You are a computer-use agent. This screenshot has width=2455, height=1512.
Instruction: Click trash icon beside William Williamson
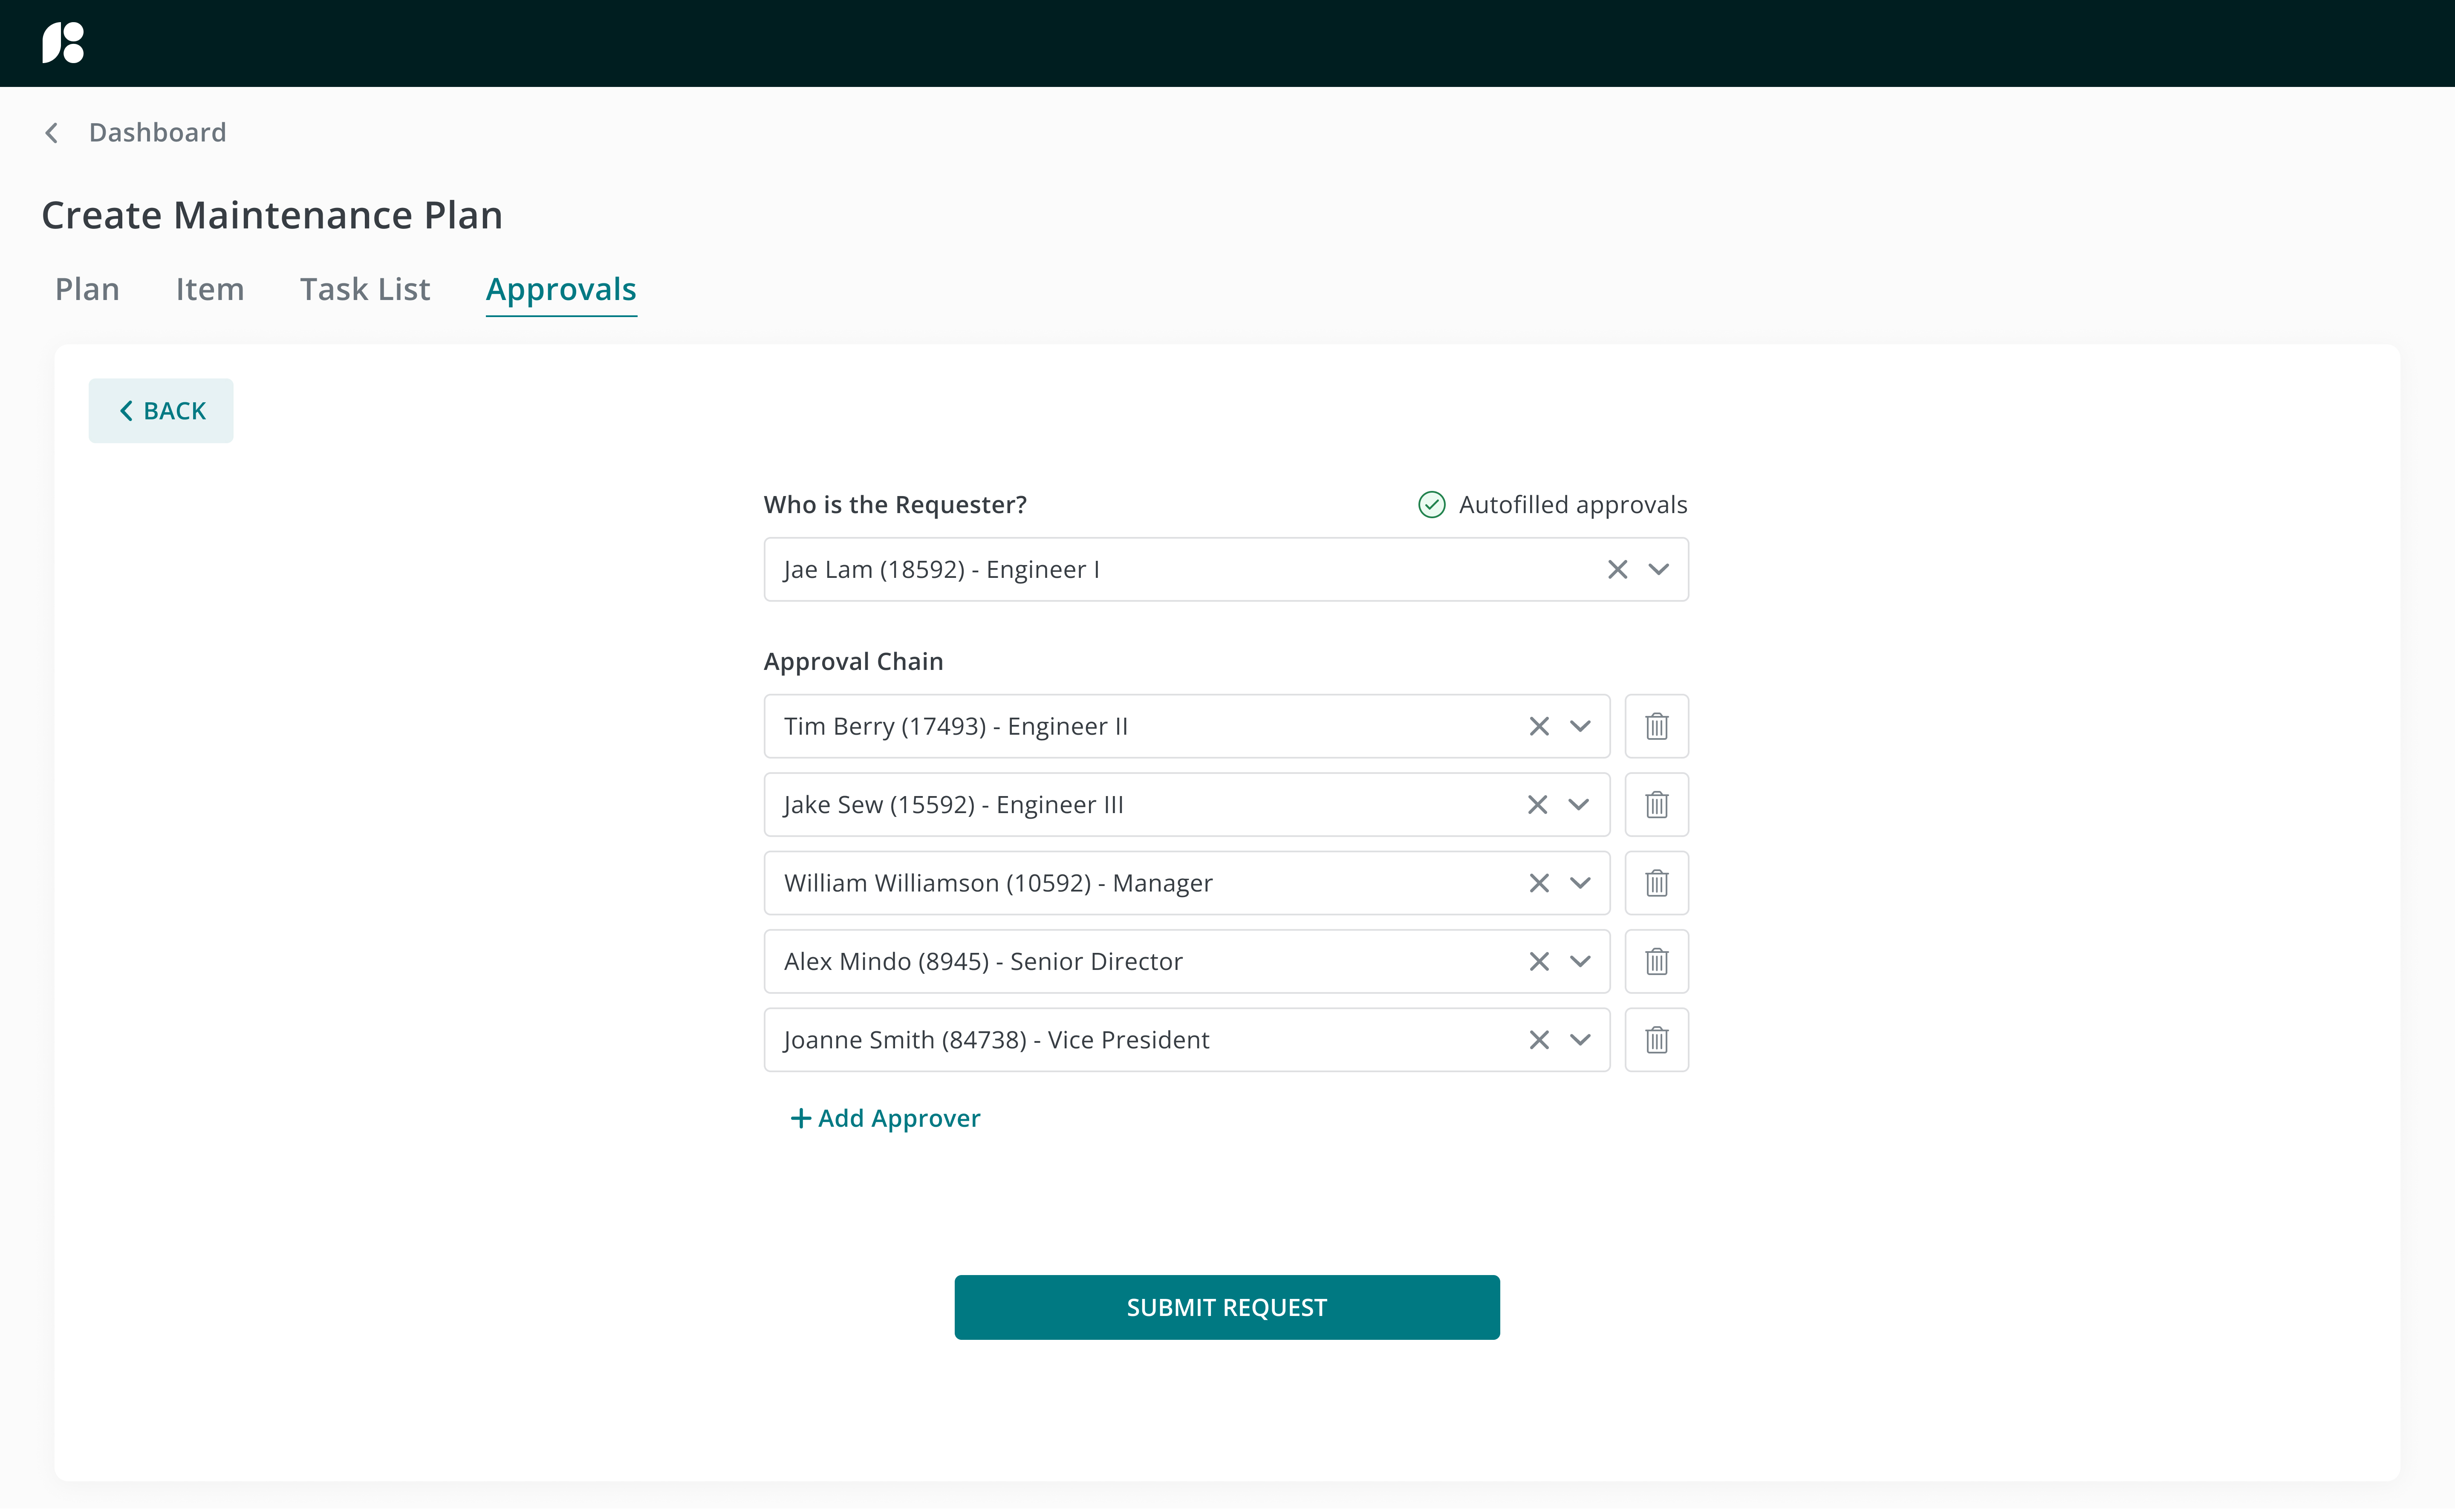tap(1656, 883)
